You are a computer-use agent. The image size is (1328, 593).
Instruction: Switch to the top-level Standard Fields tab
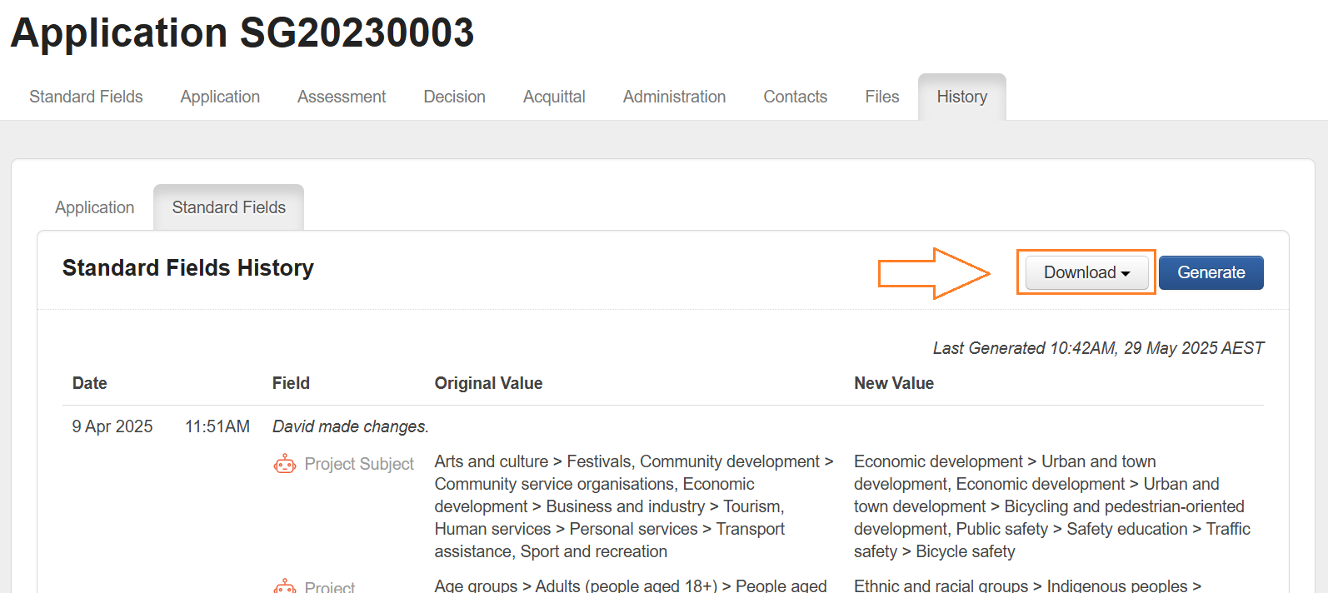(x=86, y=97)
